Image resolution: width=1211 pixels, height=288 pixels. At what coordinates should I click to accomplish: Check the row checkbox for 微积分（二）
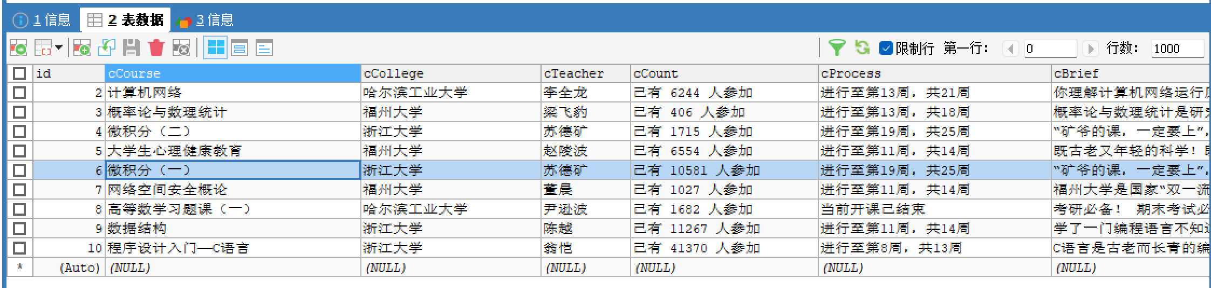point(19,132)
